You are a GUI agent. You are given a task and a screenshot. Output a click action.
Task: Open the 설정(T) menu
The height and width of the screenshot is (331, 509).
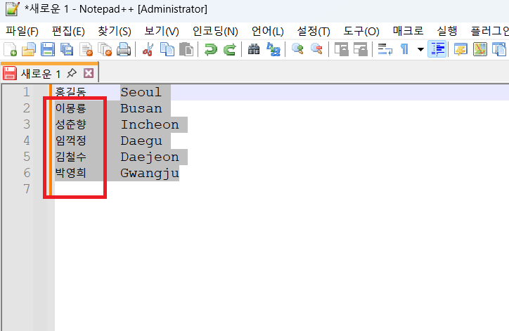314,31
